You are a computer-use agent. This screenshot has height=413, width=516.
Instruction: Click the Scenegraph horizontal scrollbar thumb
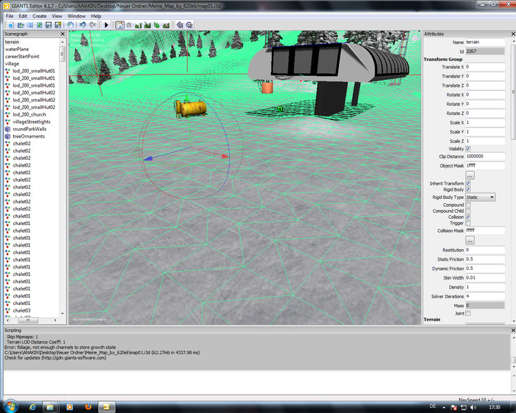[x=28, y=320]
